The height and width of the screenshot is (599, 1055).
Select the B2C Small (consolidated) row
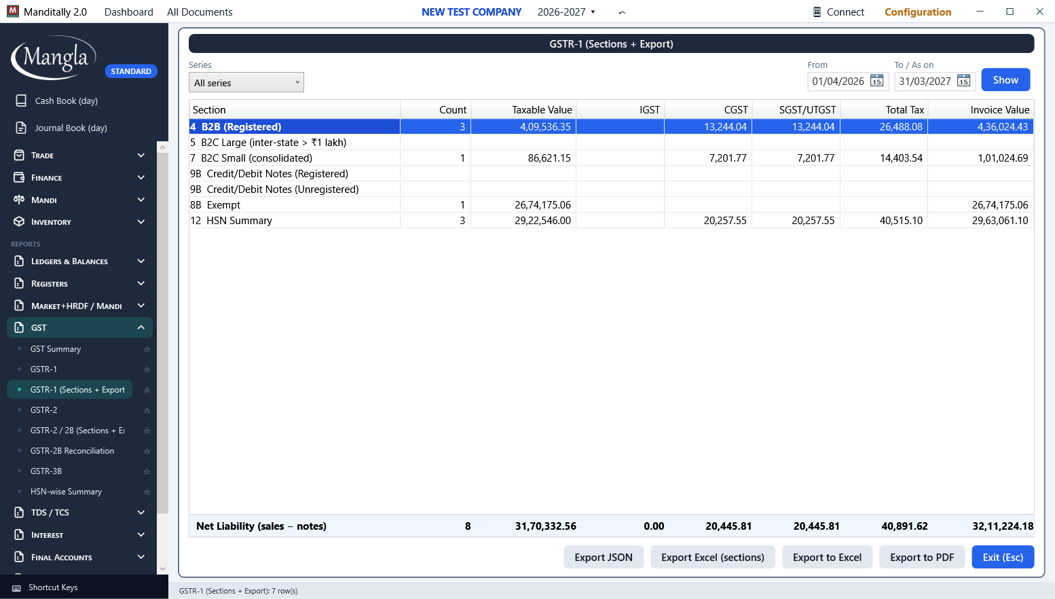611,158
